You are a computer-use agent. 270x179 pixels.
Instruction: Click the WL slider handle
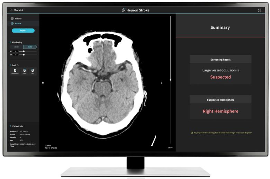[24, 51]
